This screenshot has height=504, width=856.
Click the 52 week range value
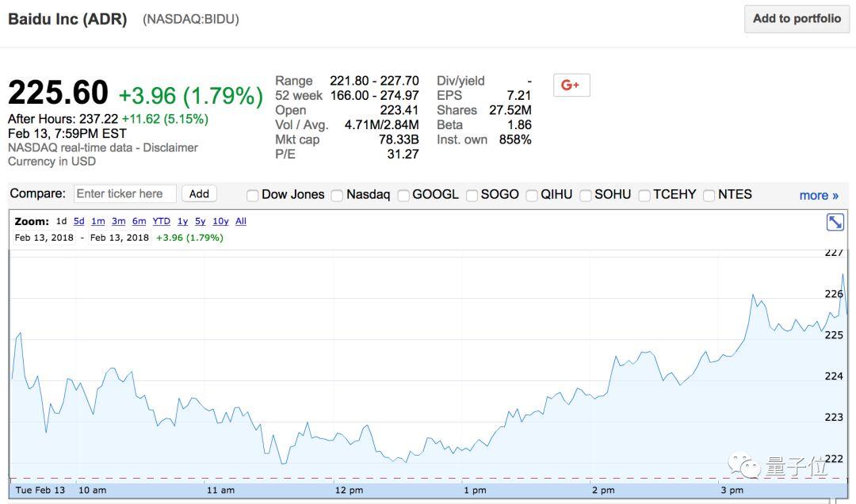point(374,96)
